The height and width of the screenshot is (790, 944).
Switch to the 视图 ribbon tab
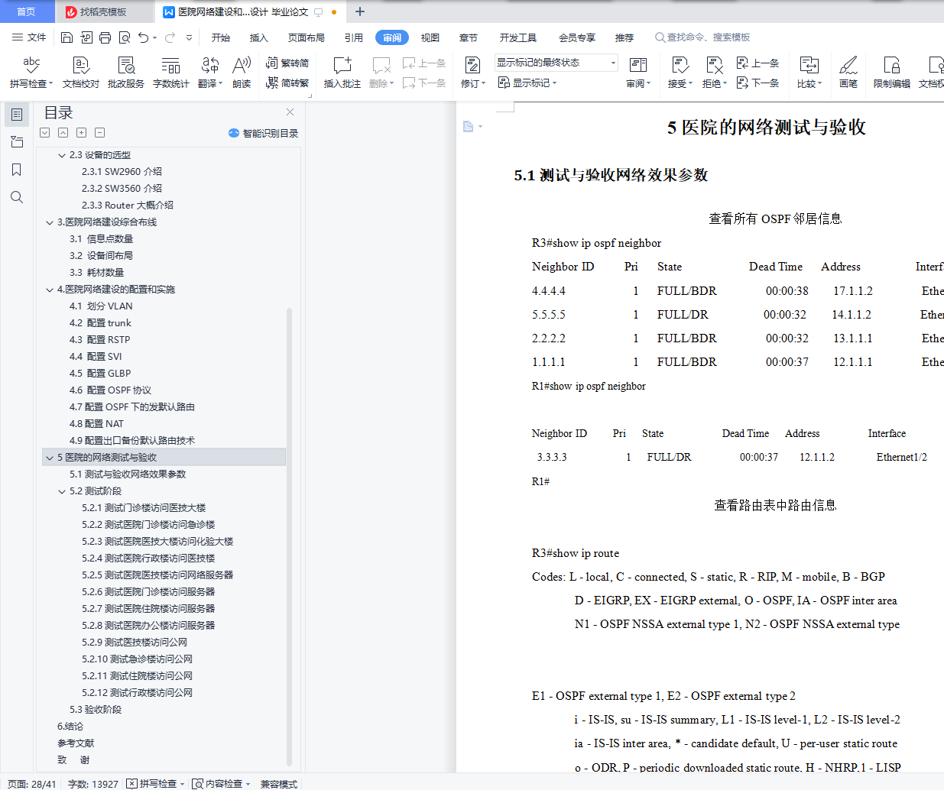click(x=430, y=37)
